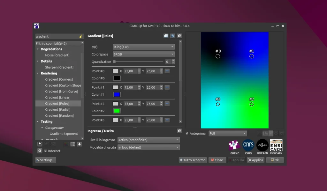
Task: Open filter list display settings icon
Action: click(73, 144)
